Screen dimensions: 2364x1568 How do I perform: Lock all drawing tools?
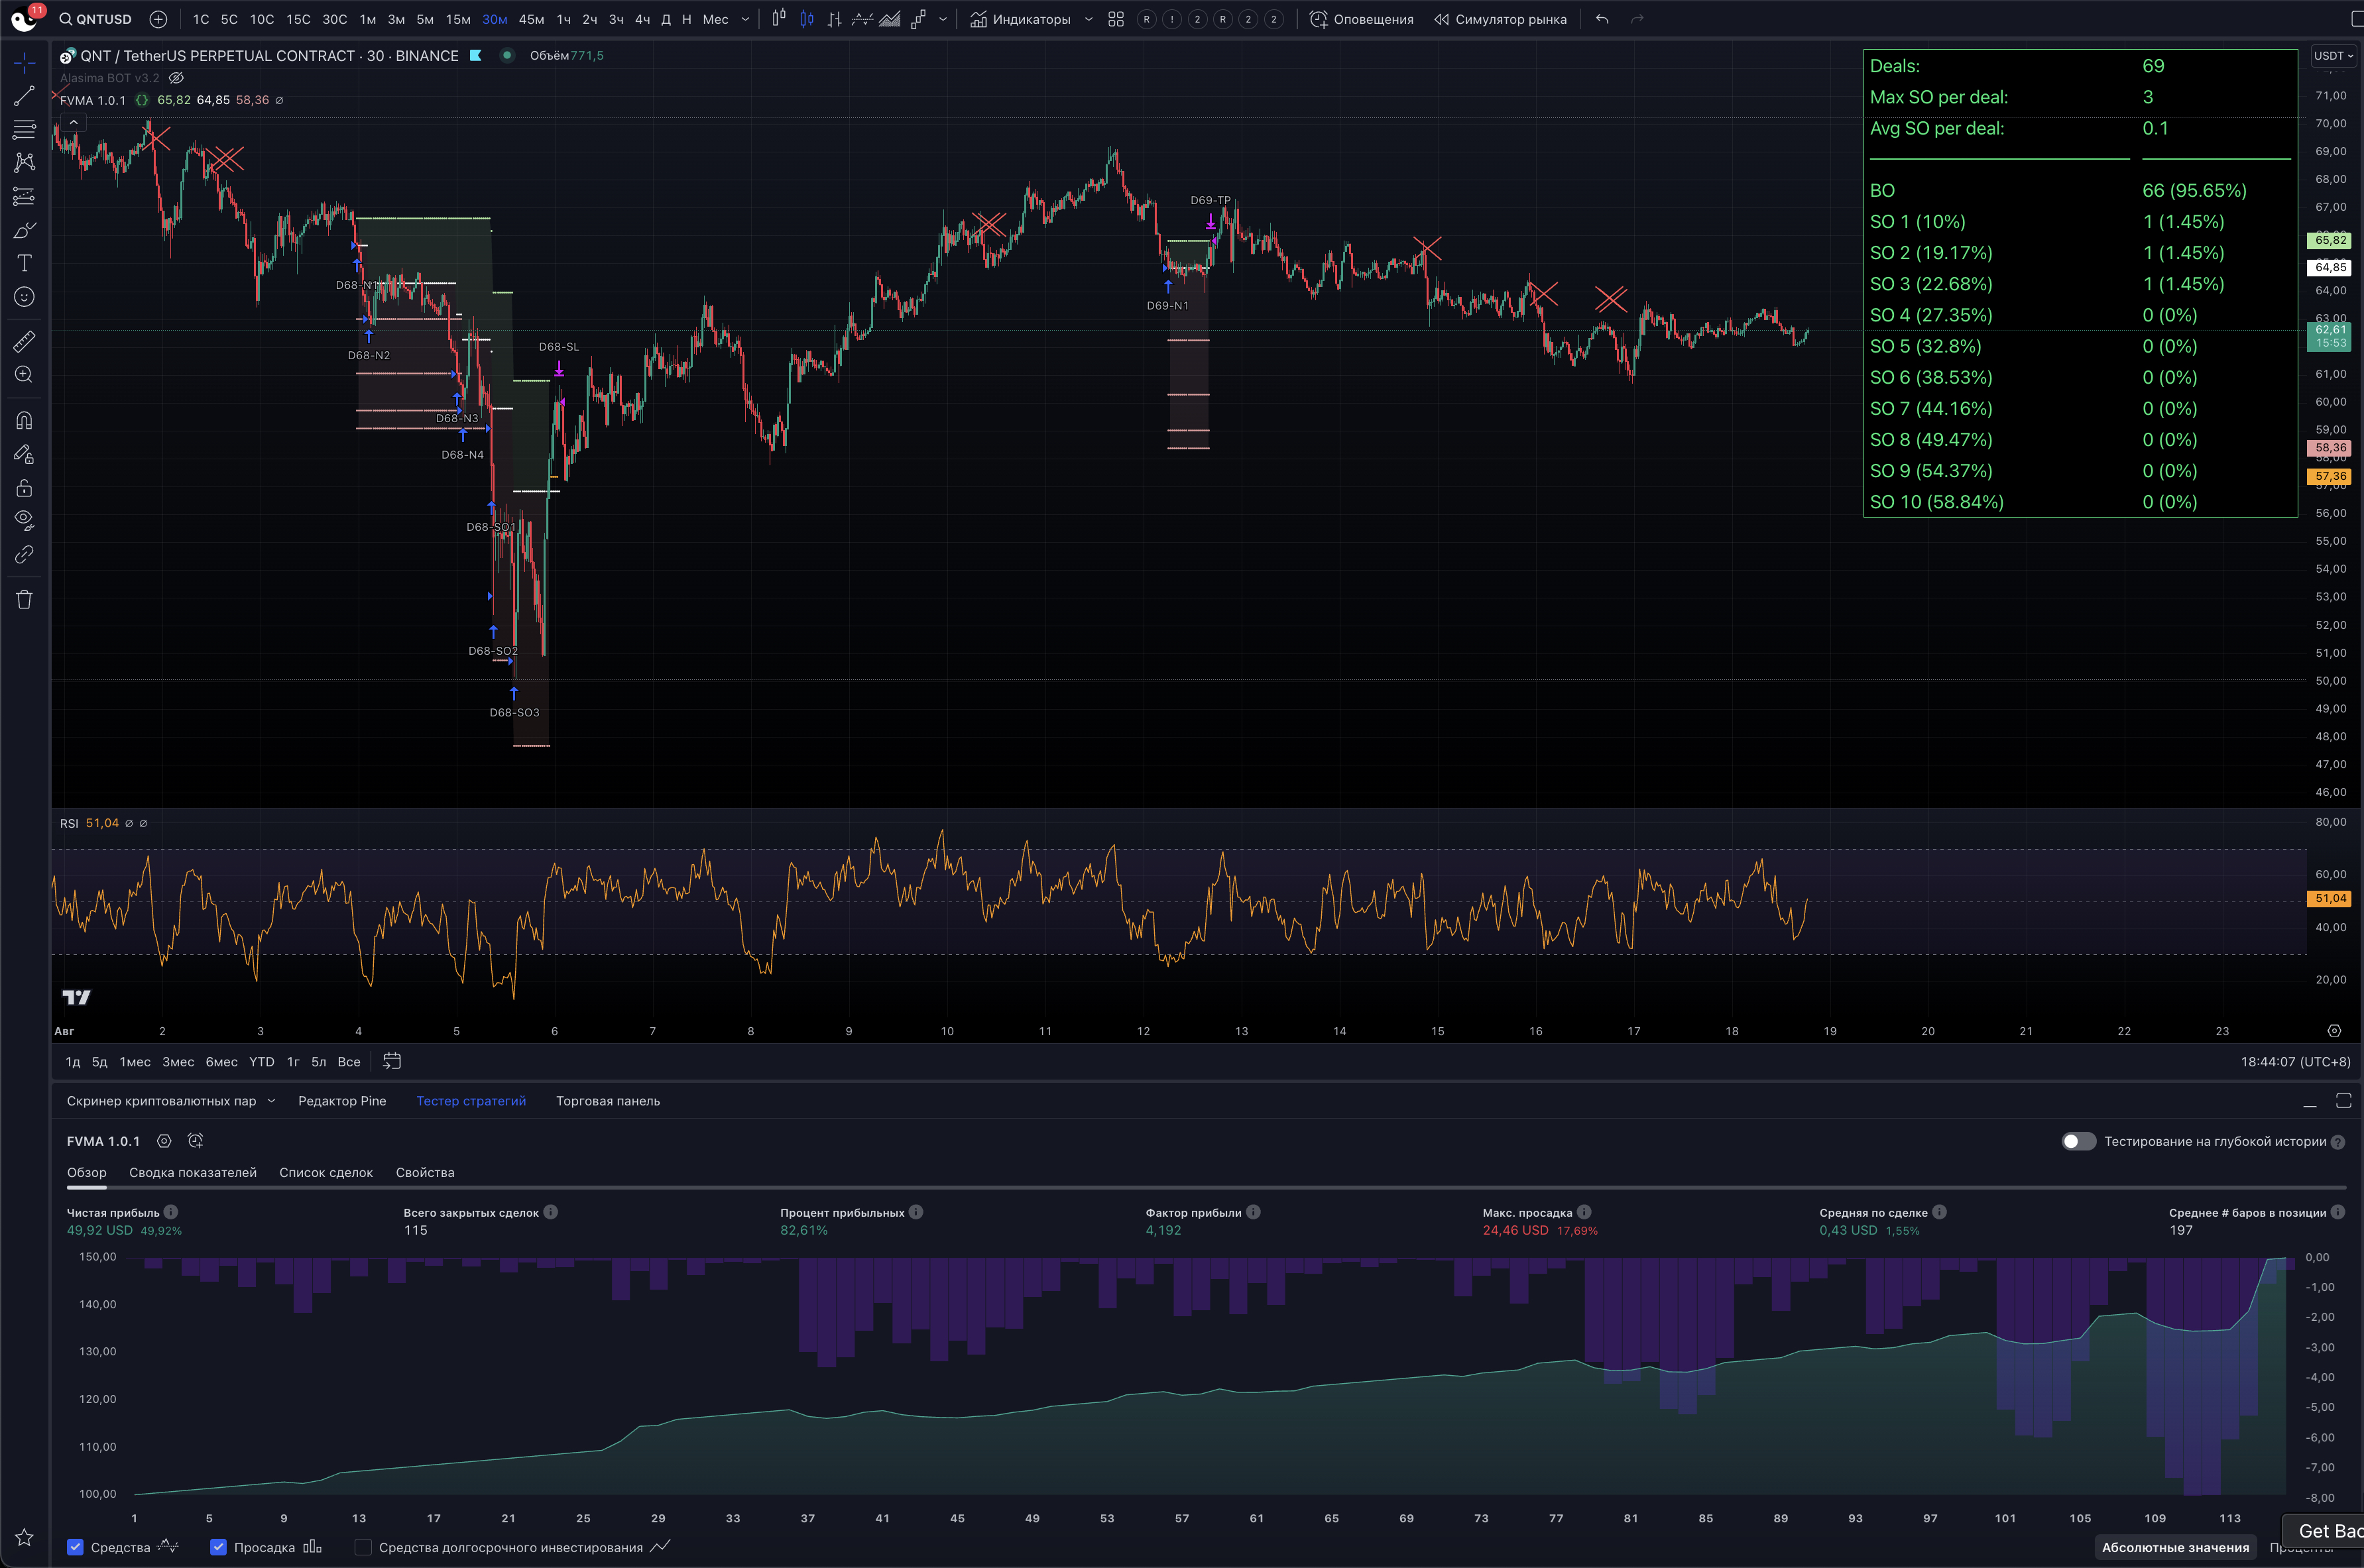click(24, 487)
